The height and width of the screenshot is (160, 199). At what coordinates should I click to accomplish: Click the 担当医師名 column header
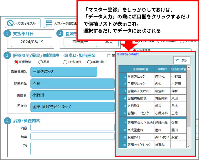(179, 69)
